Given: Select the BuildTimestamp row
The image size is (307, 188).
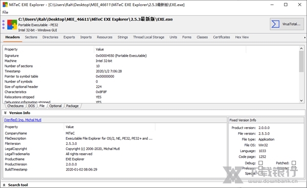Looking at the screenshot, I should [115, 170].
